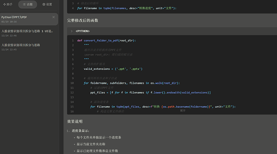Image resolution: width=277 pixels, height=154 pixels.
Task: Collapse the PYTHON code block chevron
Action: pos(71,31)
